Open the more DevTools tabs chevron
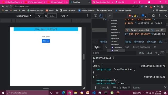Viewport: 168px width, 95px height. (x=109, y=16)
